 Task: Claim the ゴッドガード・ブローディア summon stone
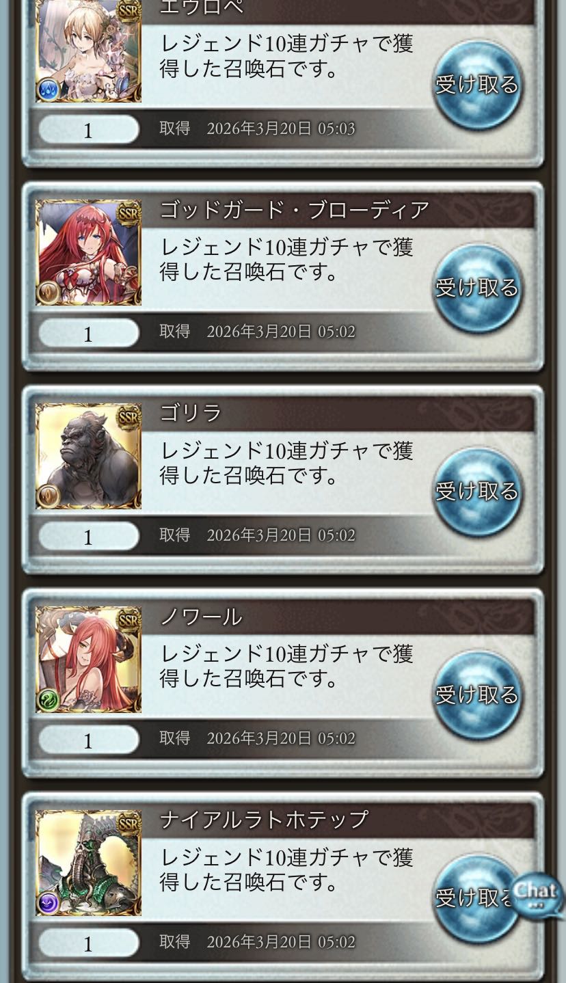click(x=478, y=288)
